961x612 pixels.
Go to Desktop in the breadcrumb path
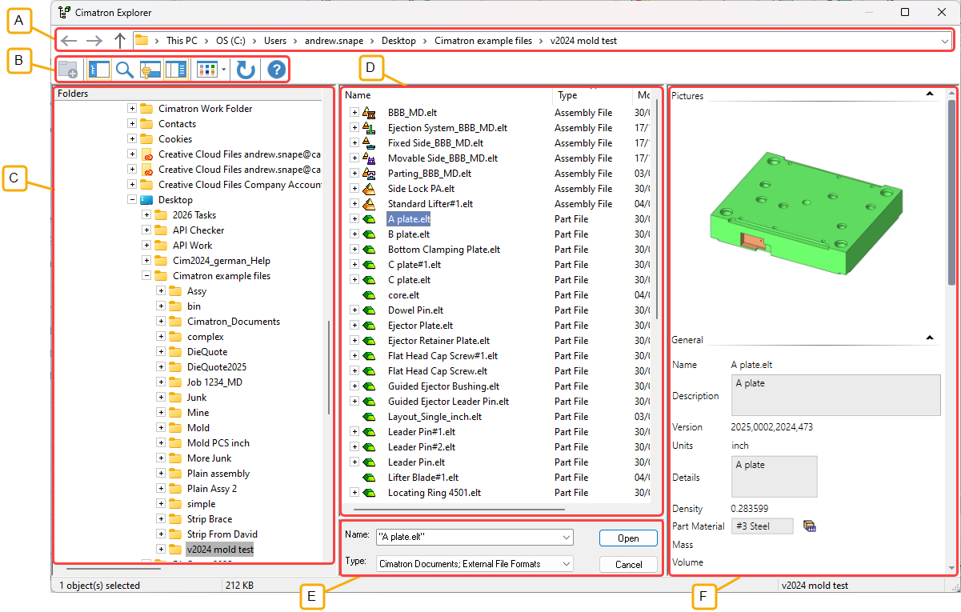tap(399, 41)
